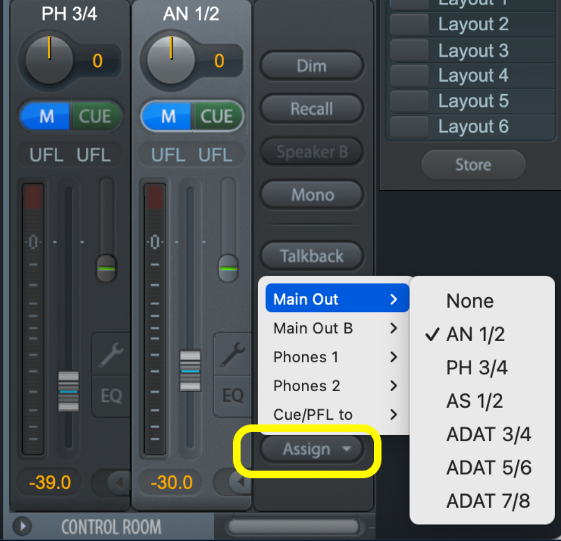Click Store under the layout list

pyautogui.click(x=473, y=165)
